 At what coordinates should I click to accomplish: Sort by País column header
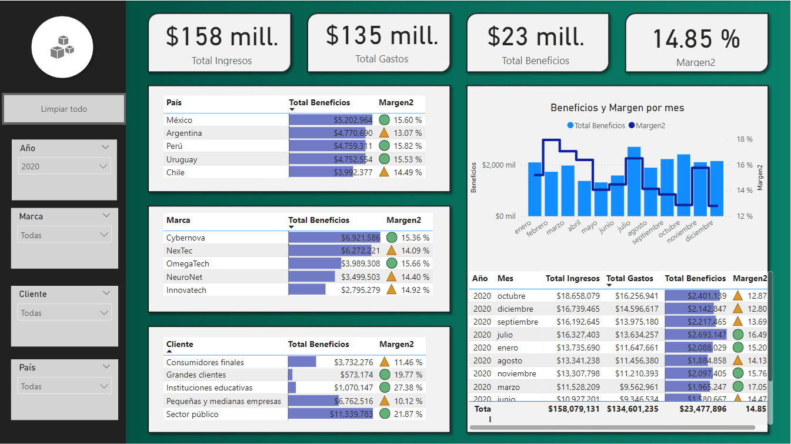tap(174, 102)
